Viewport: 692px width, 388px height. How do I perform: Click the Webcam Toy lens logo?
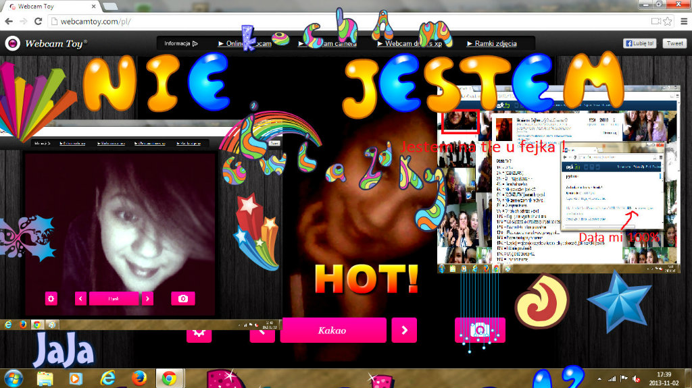(12, 43)
